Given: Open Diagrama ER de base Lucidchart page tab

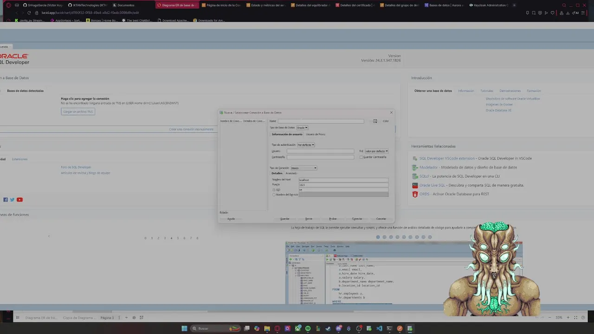Looking at the screenshot, I should point(42,318).
